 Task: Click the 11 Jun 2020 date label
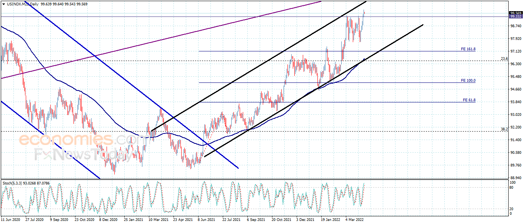pos(10,220)
